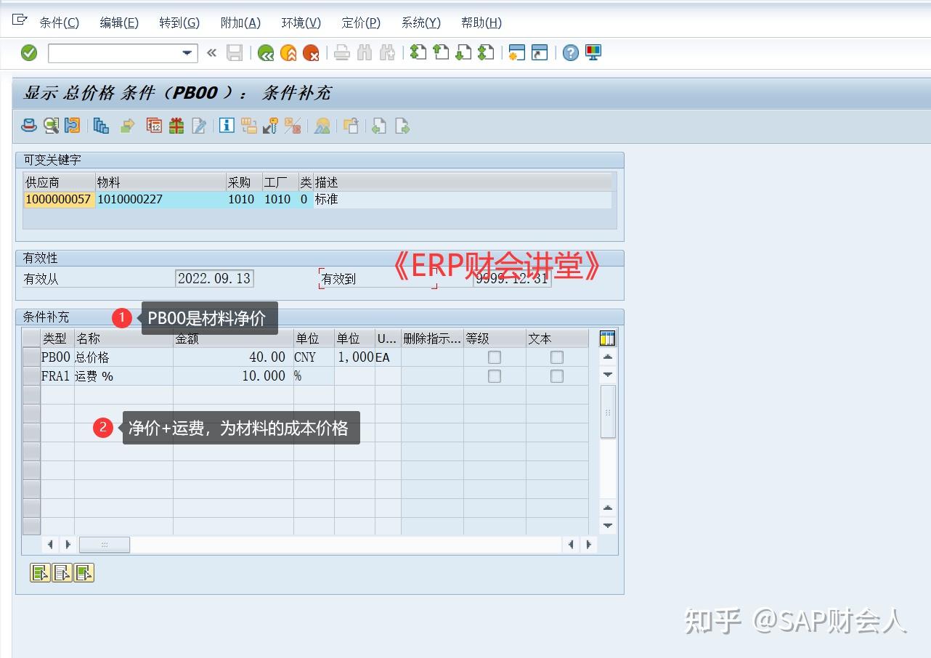Click supplier number 1000000057 in variable key
Image resolution: width=931 pixels, height=658 pixels.
tap(58, 198)
